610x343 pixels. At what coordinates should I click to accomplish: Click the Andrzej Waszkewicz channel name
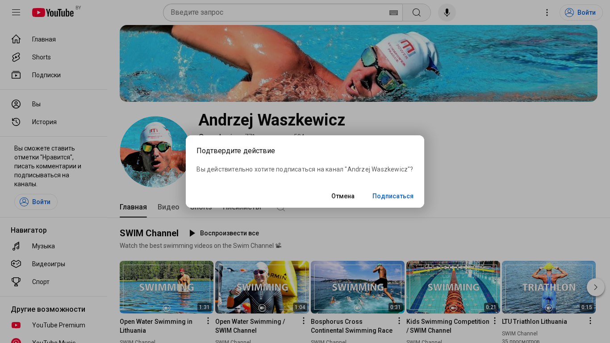pyautogui.click(x=272, y=120)
